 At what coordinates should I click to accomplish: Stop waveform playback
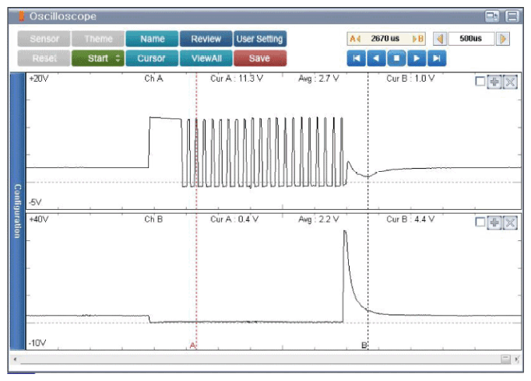(396, 58)
